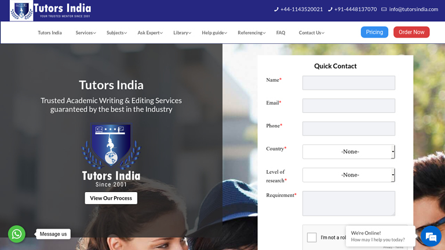Click the Name input field
Viewport: 445px width, 250px height.
click(x=348, y=83)
